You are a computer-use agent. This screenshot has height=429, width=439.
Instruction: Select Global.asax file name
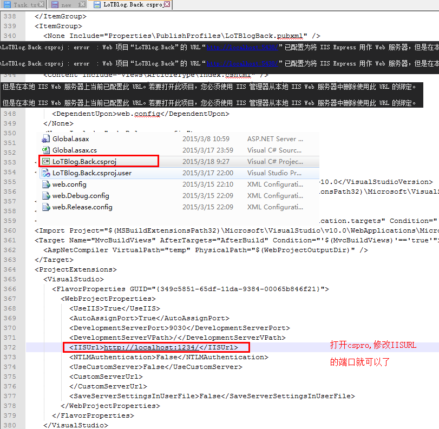coord(70,139)
